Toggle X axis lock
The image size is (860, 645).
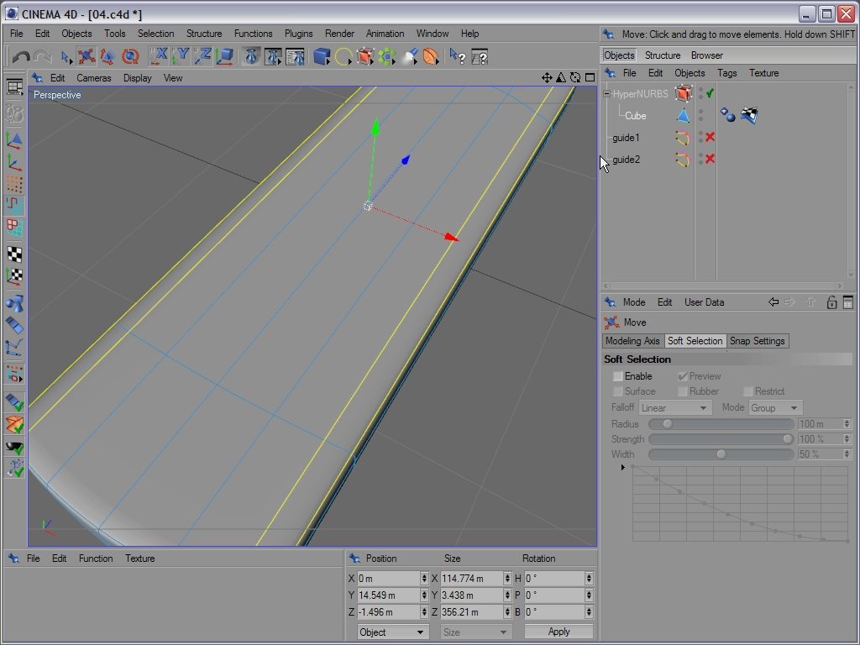click(x=159, y=56)
